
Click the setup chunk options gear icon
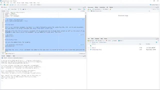click(x=81, y=20)
